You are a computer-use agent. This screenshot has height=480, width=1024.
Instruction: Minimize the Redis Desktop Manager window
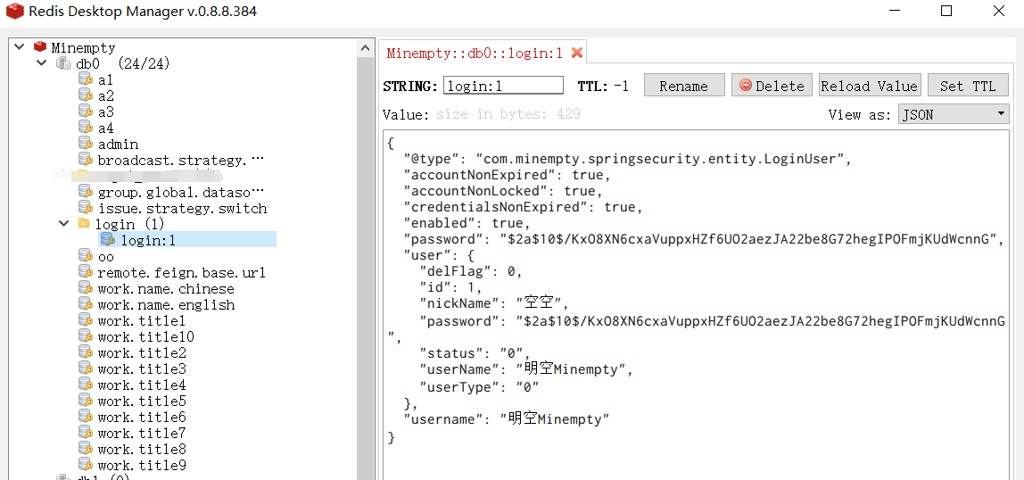click(895, 11)
